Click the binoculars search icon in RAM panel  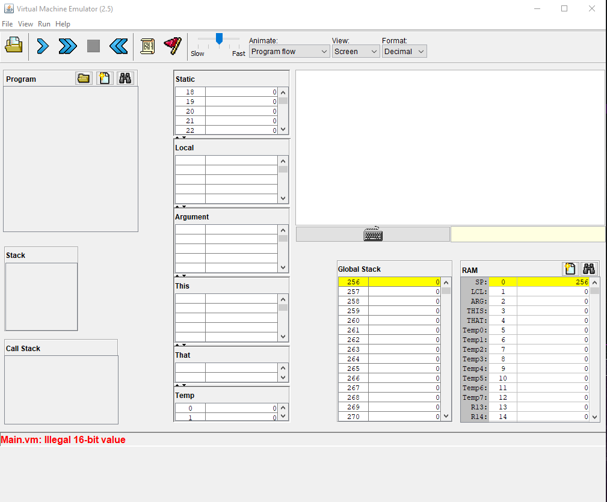coord(589,269)
